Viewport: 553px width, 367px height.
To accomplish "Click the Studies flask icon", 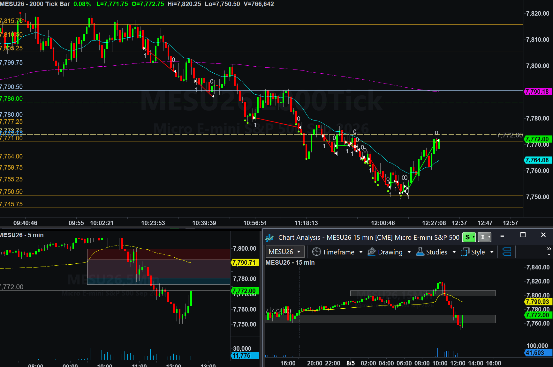I will (x=420, y=252).
